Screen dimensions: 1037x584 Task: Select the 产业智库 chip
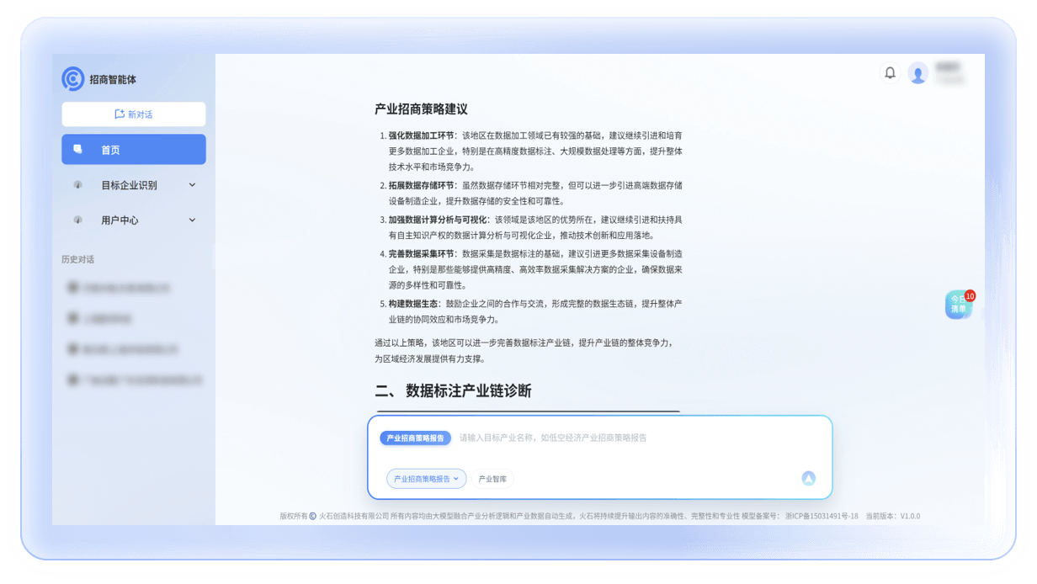click(492, 479)
